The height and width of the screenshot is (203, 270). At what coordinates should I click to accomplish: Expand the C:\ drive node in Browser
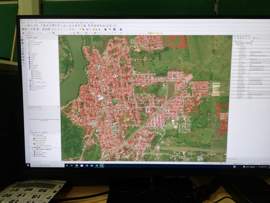pos(27,48)
